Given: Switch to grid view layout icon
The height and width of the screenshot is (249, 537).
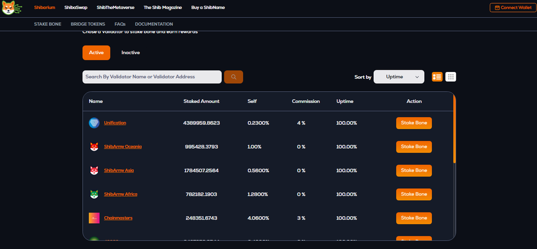Looking at the screenshot, I should point(451,77).
